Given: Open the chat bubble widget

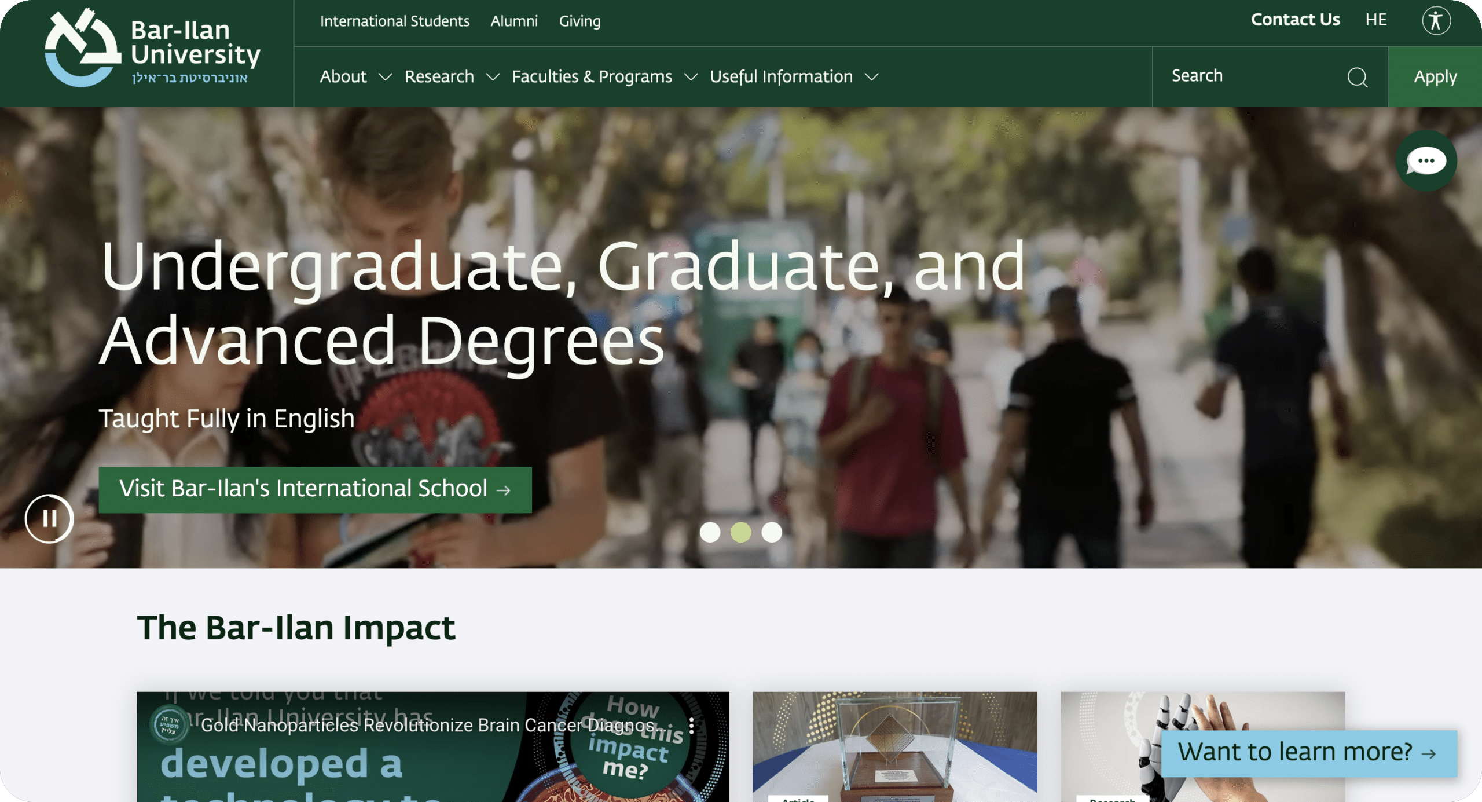Looking at the screenshot, I should [1426, 161].
